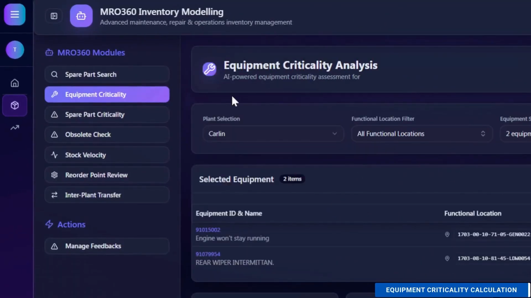This screenshot has height=298, width=531.
Task: Select the cube inventory icon in rail
Action: [15, 105]
